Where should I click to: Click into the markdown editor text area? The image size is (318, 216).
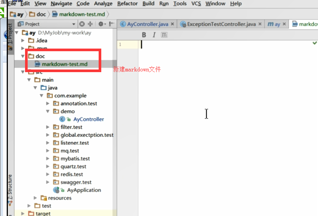pos(227,128)
